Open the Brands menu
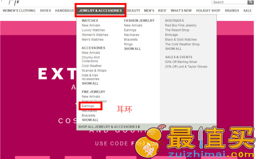Viewport: 257px width, 159px height. (x=232, y=11)
